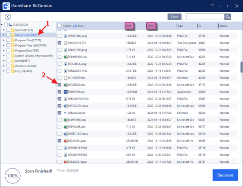The image size is (243, 187).
Task: Select System Volume Information(6) tree item
Action: (x=34, y=55)
